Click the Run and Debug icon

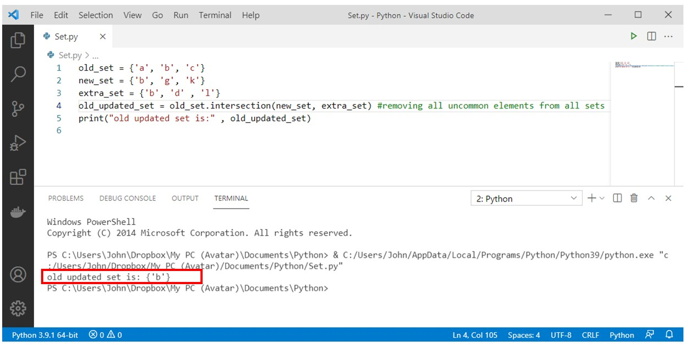coord(19,142)
